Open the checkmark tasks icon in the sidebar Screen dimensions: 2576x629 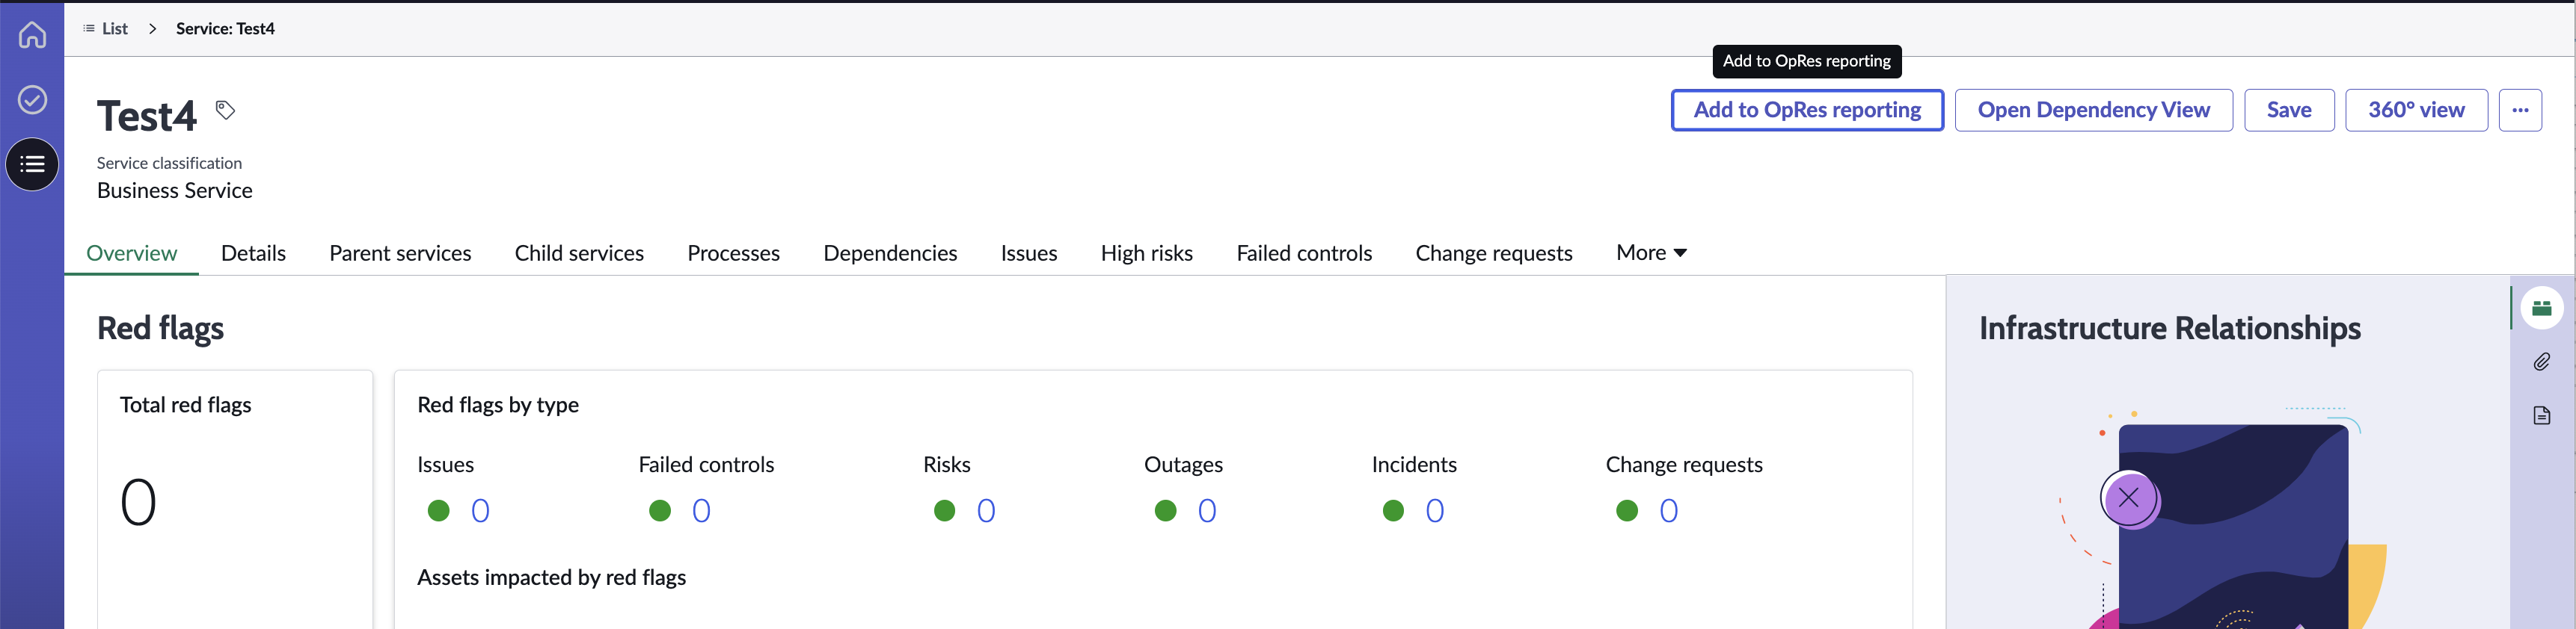point(32,100)
